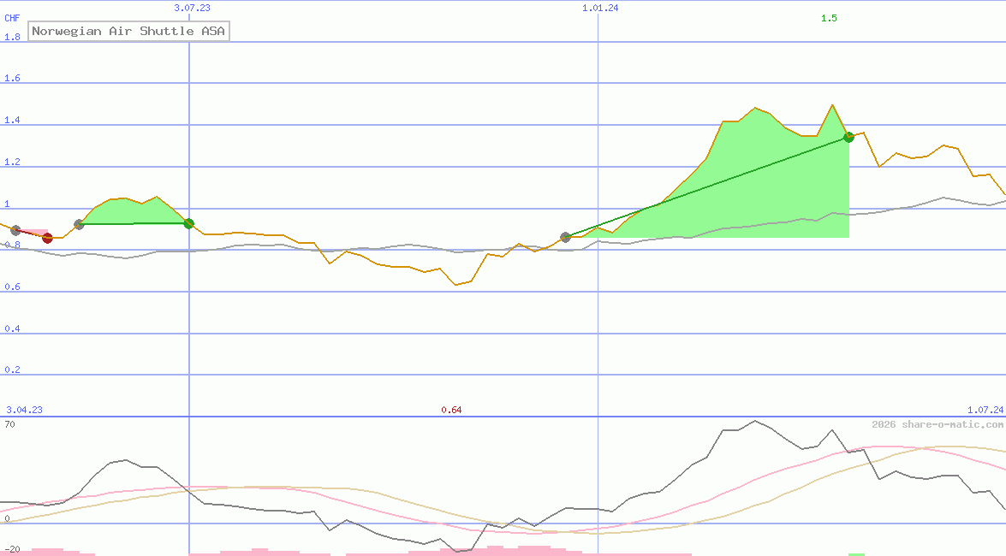
Task: Select the green marker ending the large green area
Action: [x=848, y=137]
